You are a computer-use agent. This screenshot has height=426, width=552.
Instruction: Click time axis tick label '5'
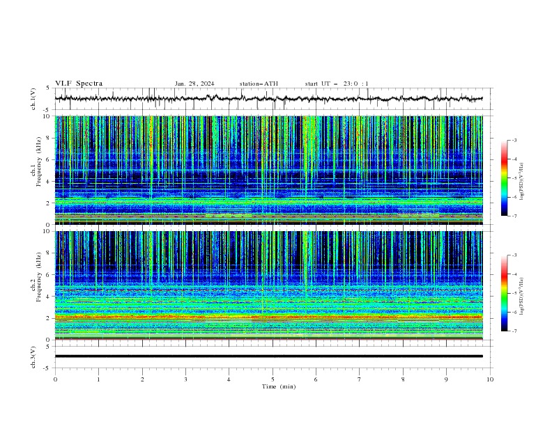(273, 379)
